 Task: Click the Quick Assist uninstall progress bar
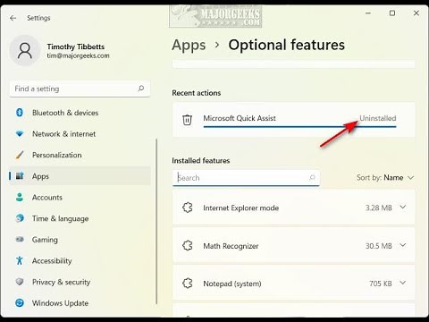[x=299, y=127]
